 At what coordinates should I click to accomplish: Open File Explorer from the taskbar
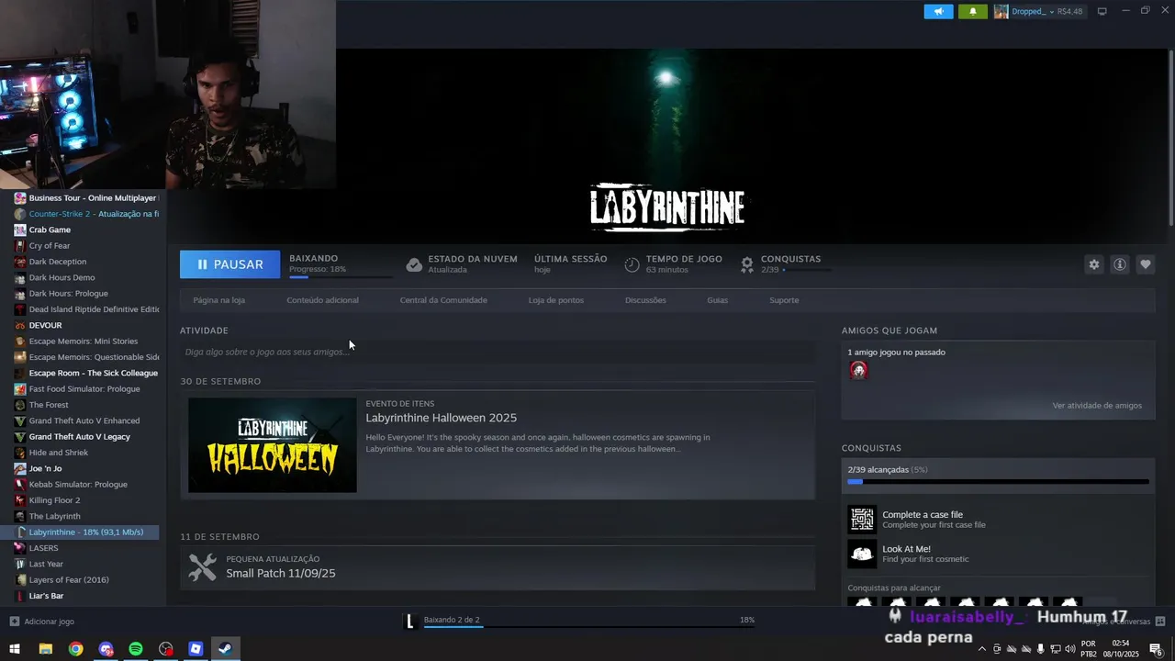pos(45,649)
